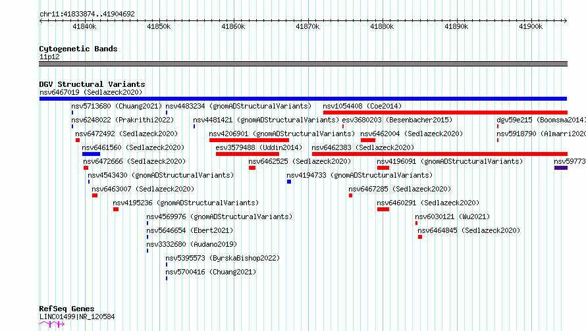586x331 pixels.
Task: Click nsv6472492 (Sedlazeck2020) label
Action: pyautogui.click(x=126, y=134)
